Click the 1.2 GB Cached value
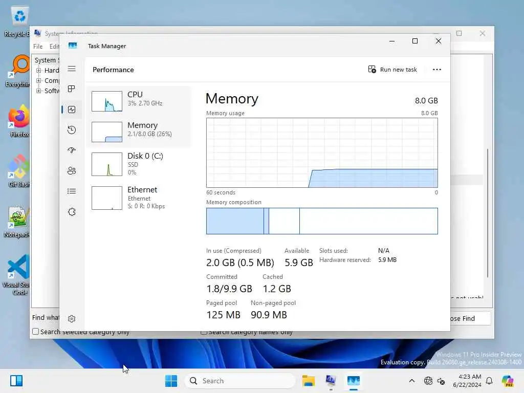The image size is (524, 393). [277, 289]
